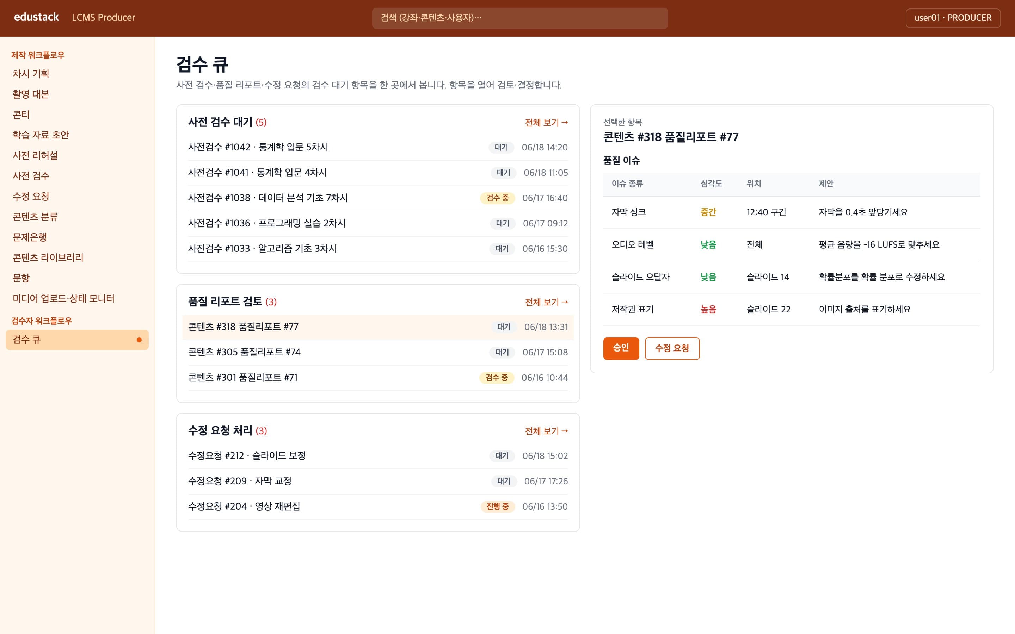
Task: Open 학습 자료 초안 menu entry
Action: (x=77, y=135)
